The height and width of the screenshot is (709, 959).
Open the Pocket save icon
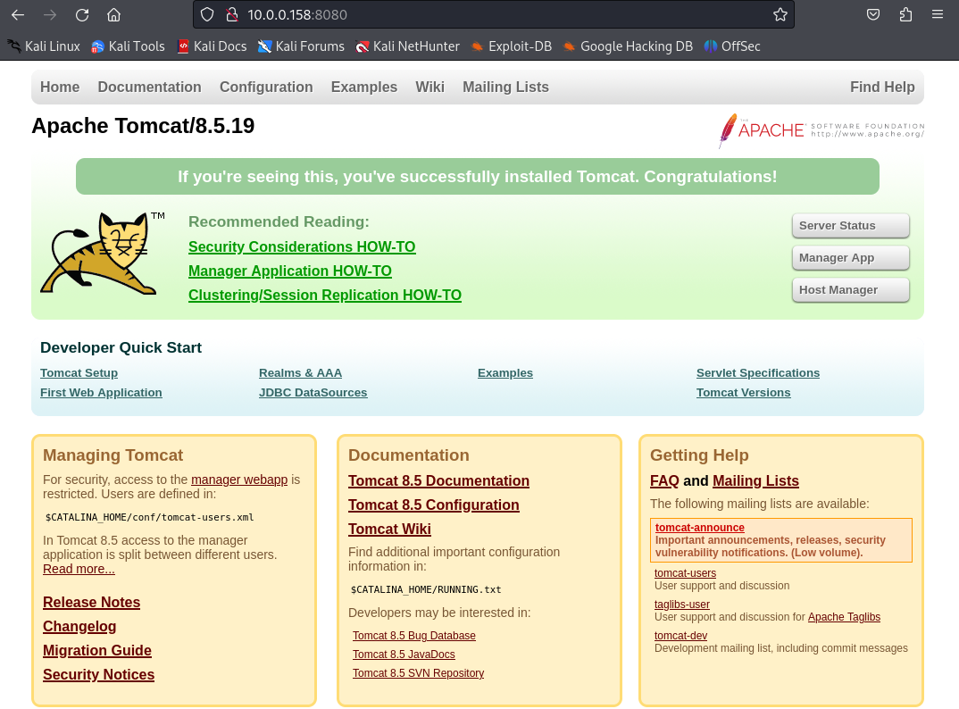pyautogui.click(x=873, y=14)
